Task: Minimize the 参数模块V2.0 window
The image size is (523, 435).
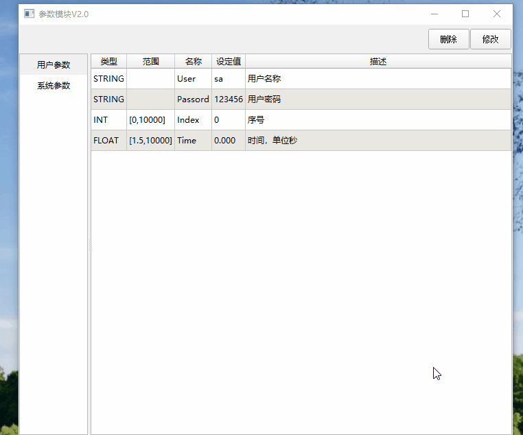Action: pos(434,14)
